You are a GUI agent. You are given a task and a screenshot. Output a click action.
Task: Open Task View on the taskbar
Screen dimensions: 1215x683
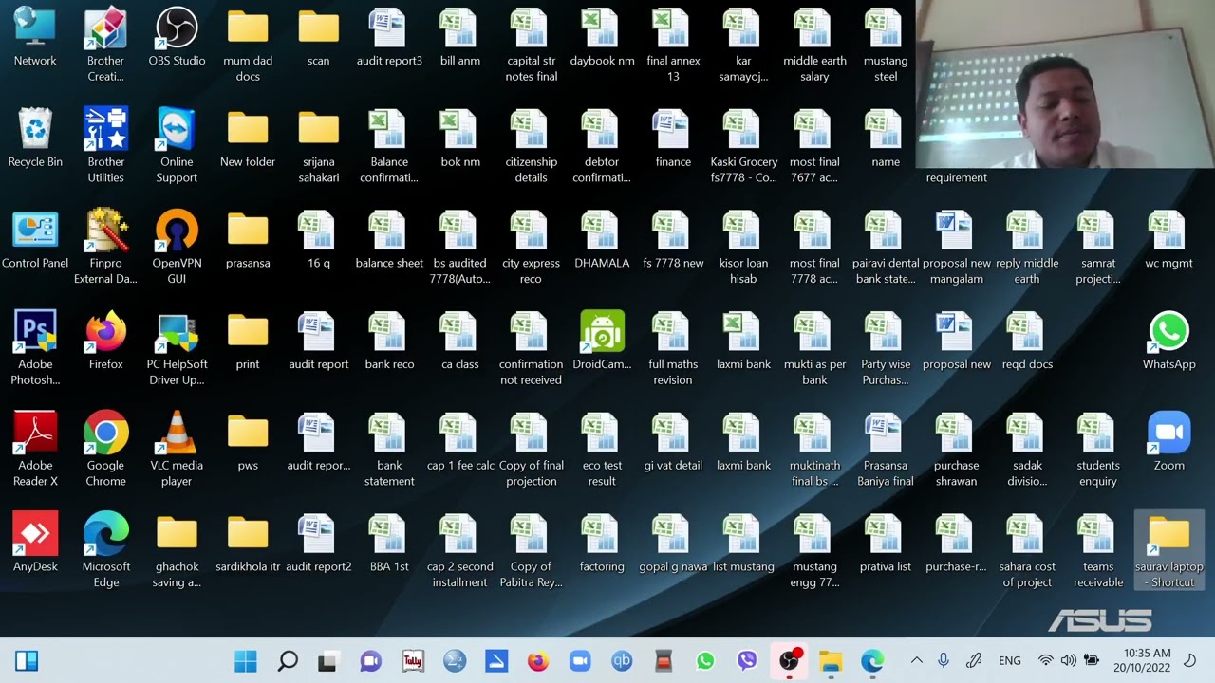[328, 661]
